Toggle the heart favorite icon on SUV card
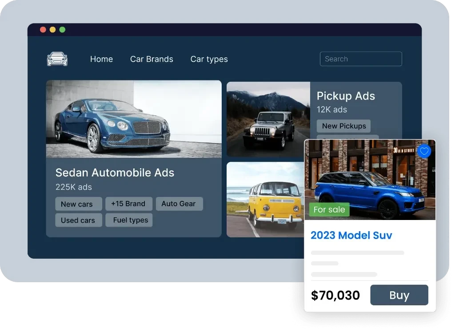The height and width of the screenshot is (332, 455). (424, 152)
